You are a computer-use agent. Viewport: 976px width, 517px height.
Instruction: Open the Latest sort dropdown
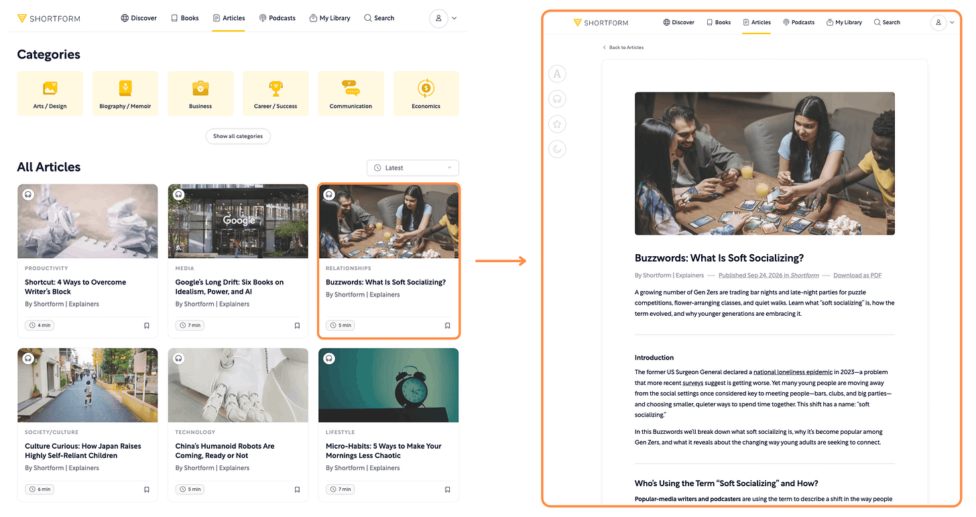click(x=413, y=168)
